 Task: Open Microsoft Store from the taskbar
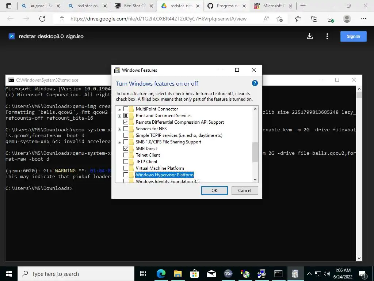point(194,274)
